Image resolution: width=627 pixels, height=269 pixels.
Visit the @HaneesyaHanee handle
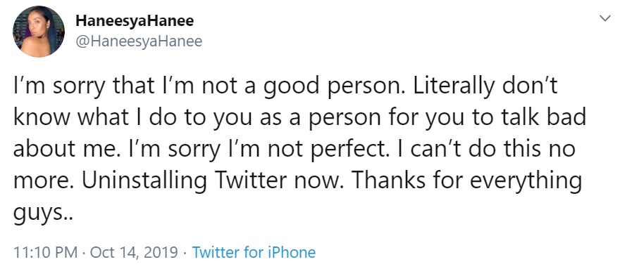(x=139, y=41)
